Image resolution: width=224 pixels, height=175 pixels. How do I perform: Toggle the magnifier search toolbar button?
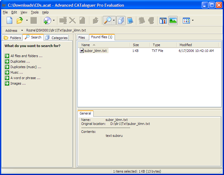[108, 20]
